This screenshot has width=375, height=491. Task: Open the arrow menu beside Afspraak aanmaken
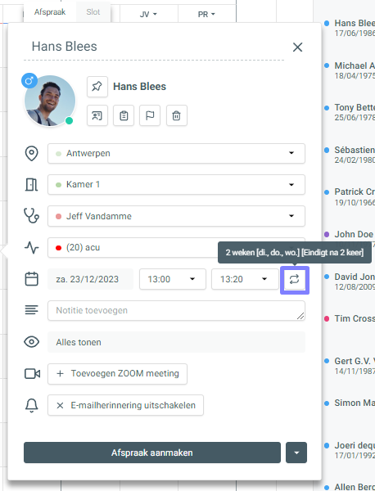click(x=296, y=453)
